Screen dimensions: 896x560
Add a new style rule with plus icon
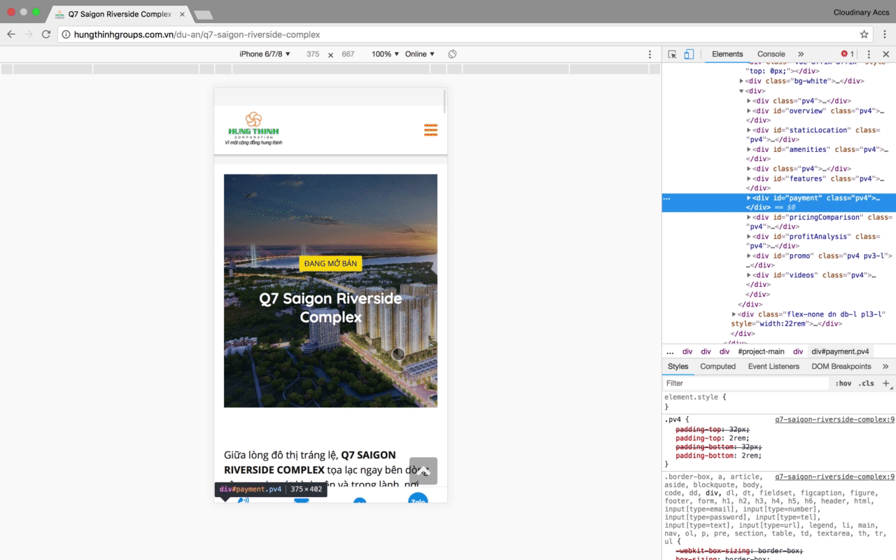(x=885, y=384)
